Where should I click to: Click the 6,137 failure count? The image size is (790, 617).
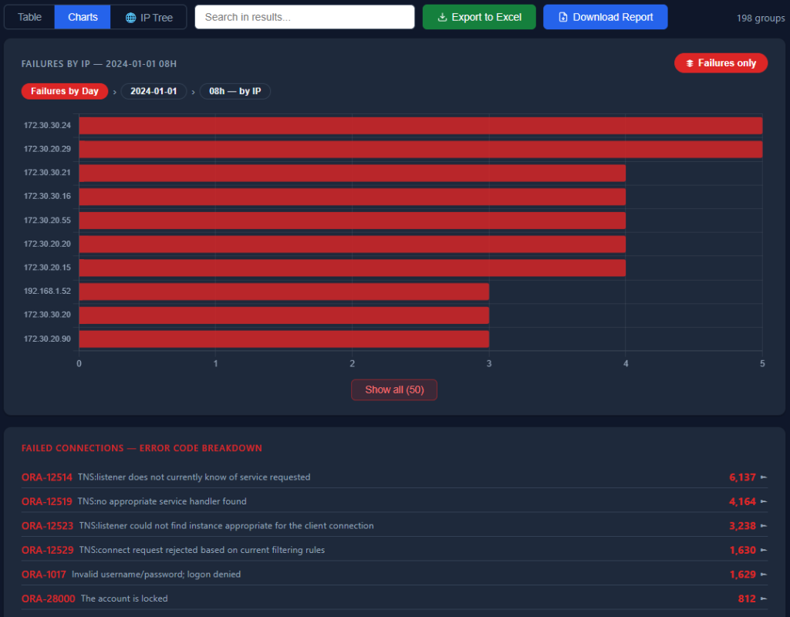pos(742,477)
